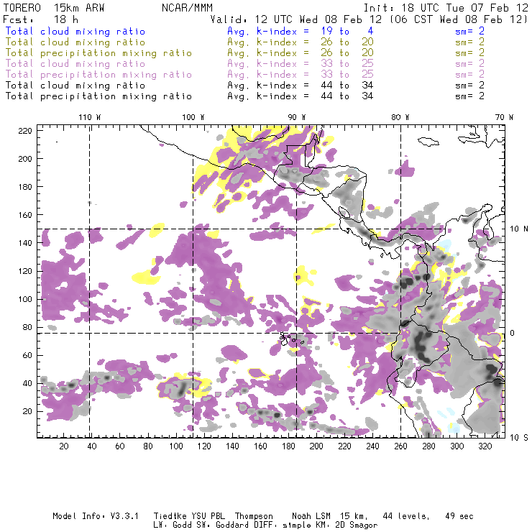Click the x-axis tick label "320"
The image size is (532, 532).
pos(485,446)
